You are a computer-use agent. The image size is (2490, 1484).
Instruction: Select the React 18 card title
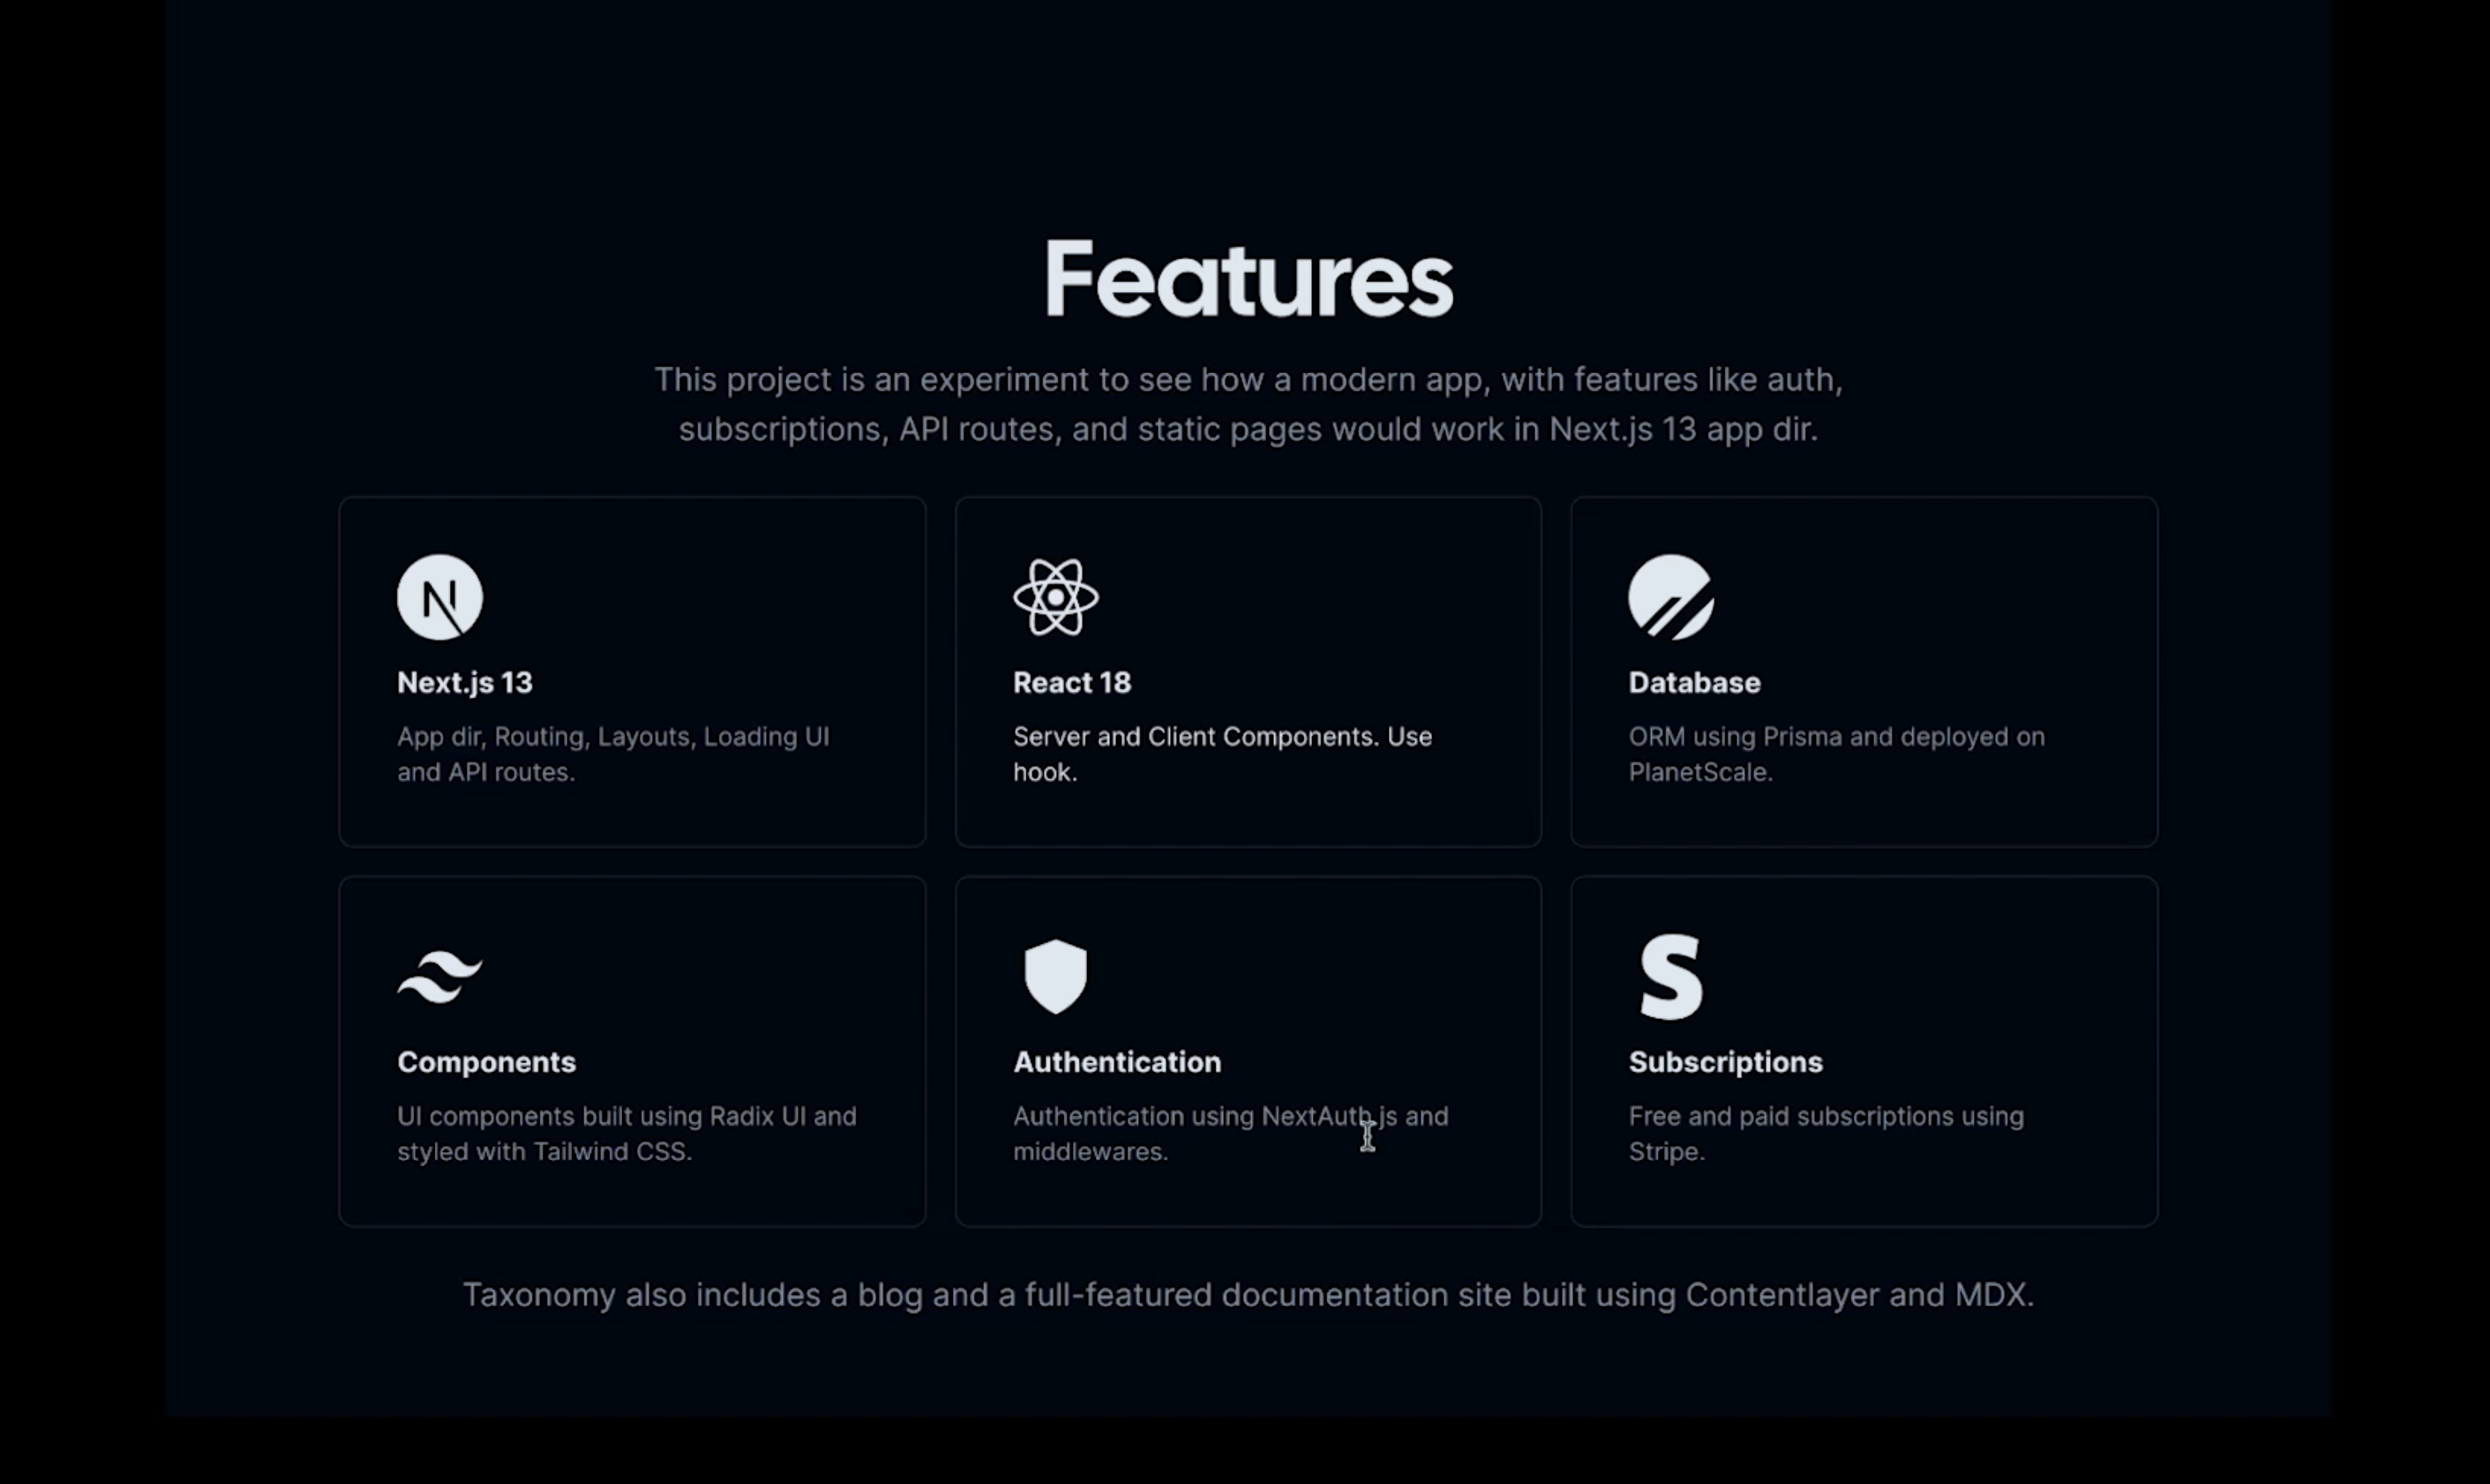coord(1072,683)
